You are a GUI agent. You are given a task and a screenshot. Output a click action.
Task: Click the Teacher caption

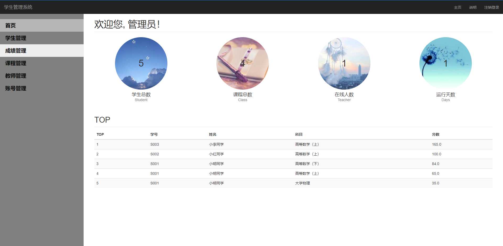(x=344, y=100)
